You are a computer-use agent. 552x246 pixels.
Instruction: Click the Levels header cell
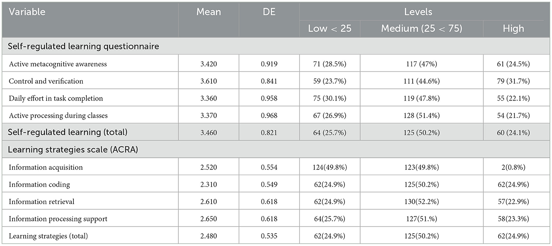pyautogui.click(x=421, y=12)
